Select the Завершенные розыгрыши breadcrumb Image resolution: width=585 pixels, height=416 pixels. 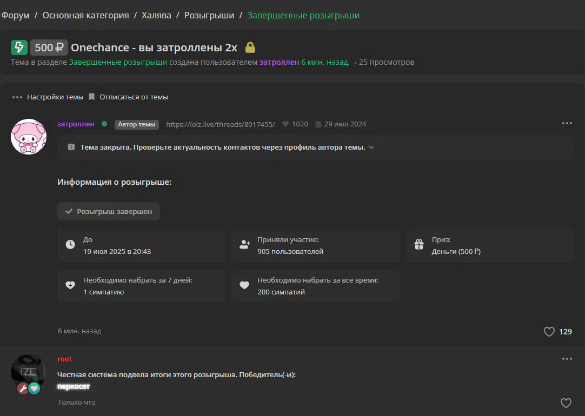[303, 15]
